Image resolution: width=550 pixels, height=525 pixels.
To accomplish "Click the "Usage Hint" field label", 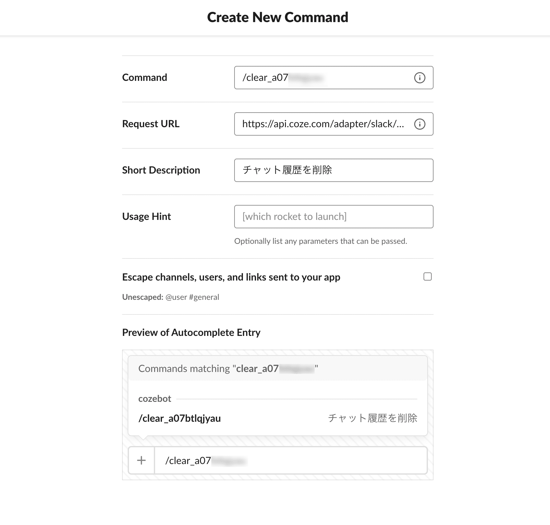I will click(x=146, y=216).
